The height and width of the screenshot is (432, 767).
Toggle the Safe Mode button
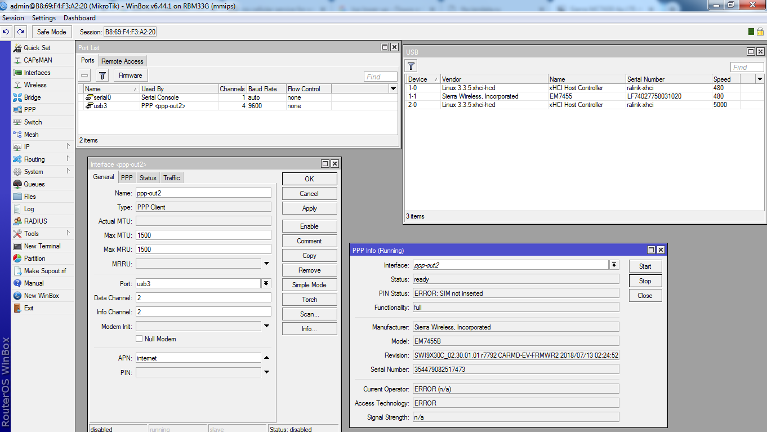click(x=52, y=32)
